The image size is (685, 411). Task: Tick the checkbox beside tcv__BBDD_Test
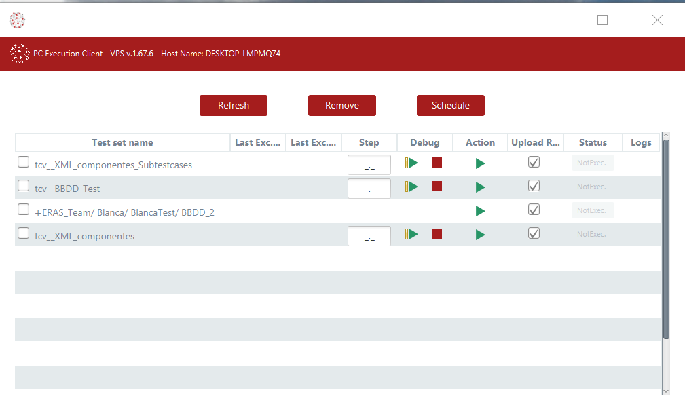pyautogui.click(x=23, y=186)
